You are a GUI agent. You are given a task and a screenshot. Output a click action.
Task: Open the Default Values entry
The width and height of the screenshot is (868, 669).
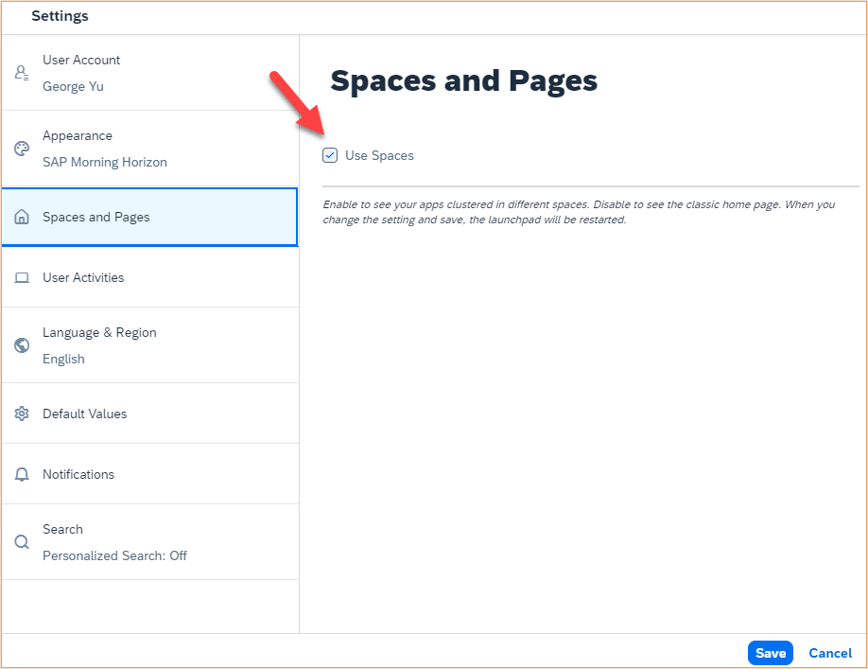tap(150, 414)
